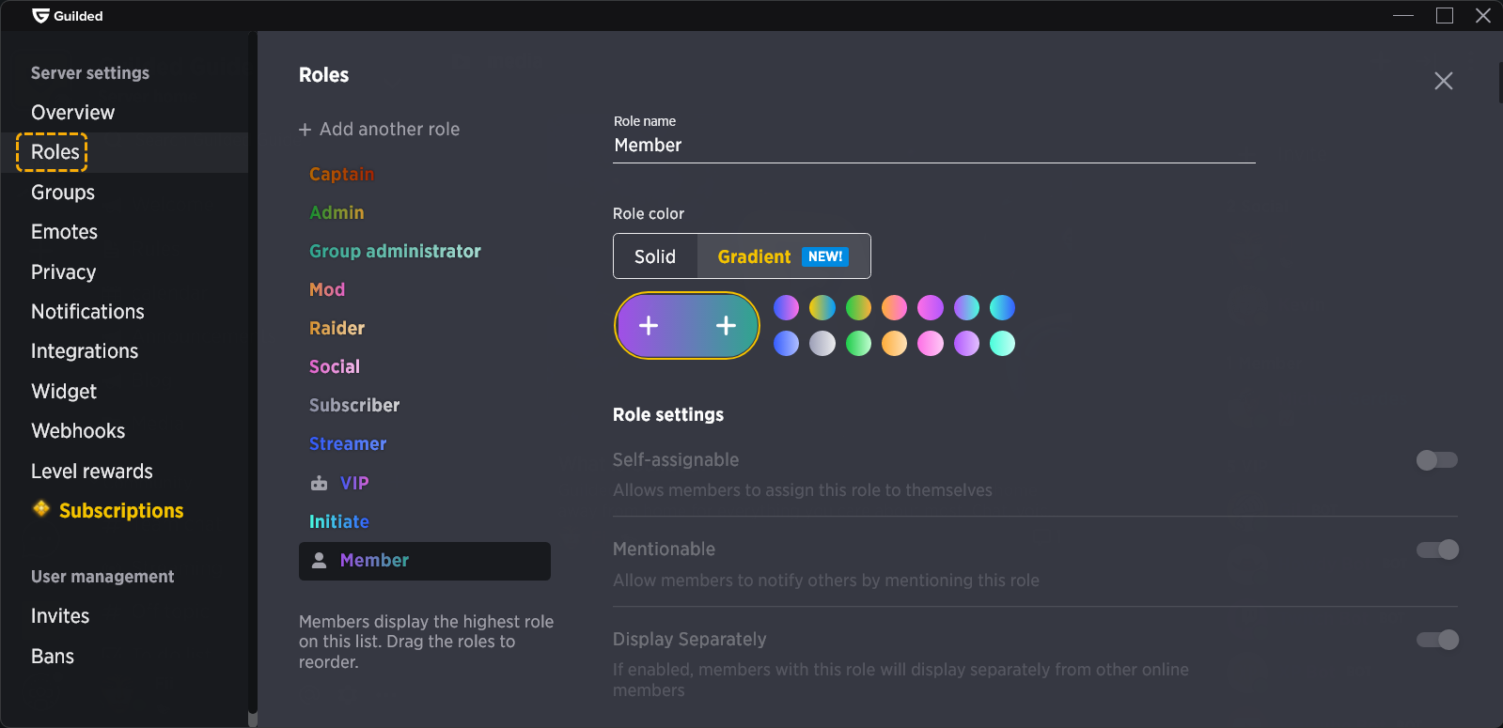1503x728 pixels.
Task: Select the Captain role
Action: click(x=342, y=175)
